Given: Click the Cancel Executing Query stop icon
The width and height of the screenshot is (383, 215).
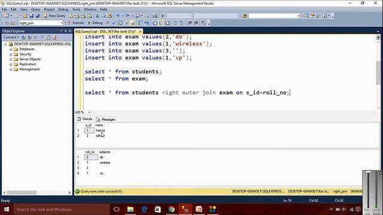Looking at the screenshot, I should pyautogui.click(x=108, y=23).
